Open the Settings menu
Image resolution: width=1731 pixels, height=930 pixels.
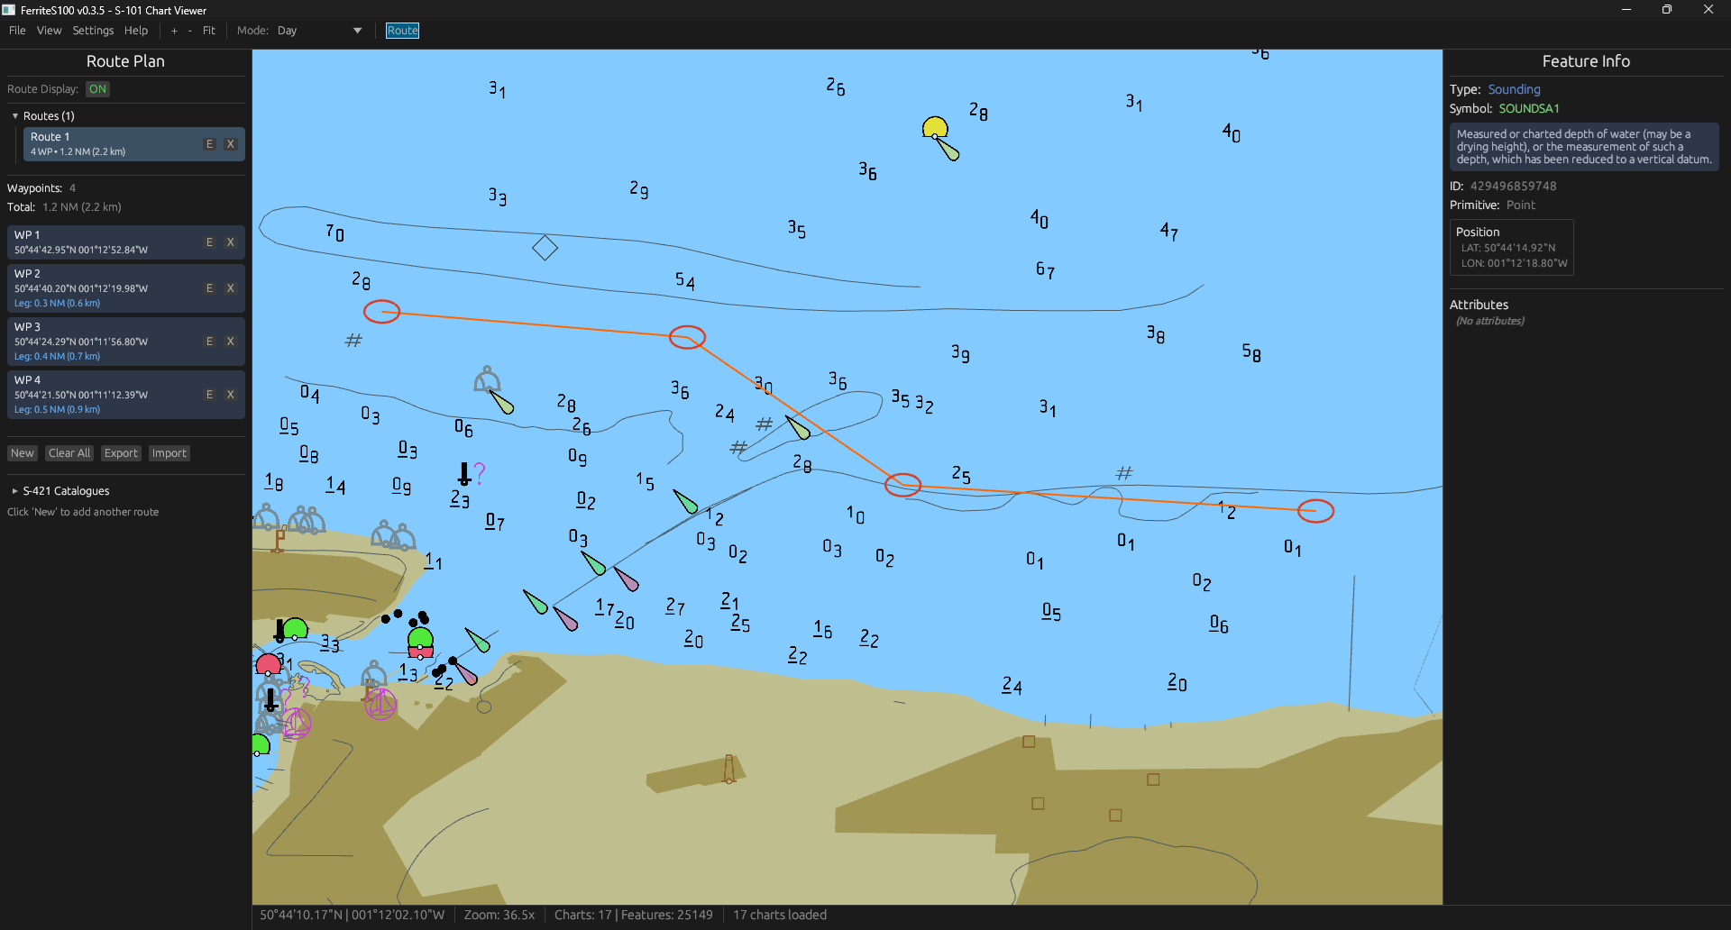93,31
